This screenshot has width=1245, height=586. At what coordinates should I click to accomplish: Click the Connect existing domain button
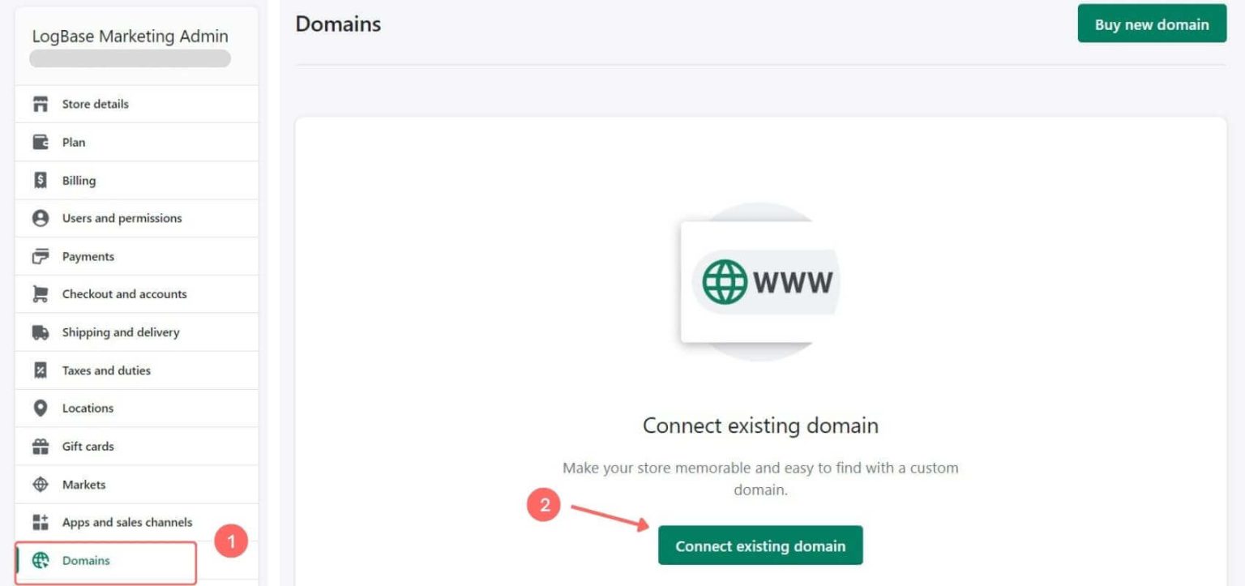coord(760,545)
